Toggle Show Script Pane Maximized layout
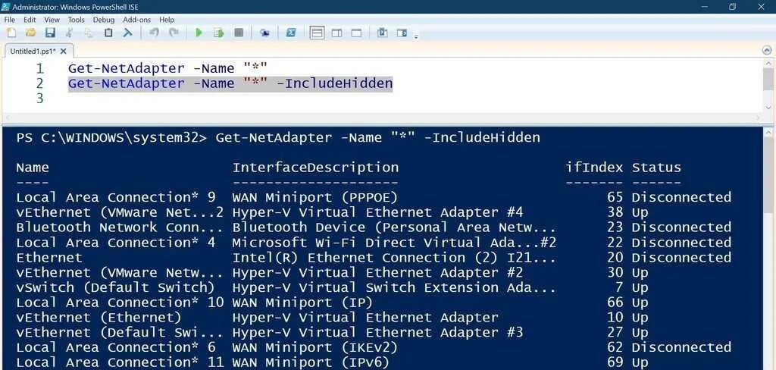The height and width of the screenshot is (370, 776). click(x=356, y=33)
